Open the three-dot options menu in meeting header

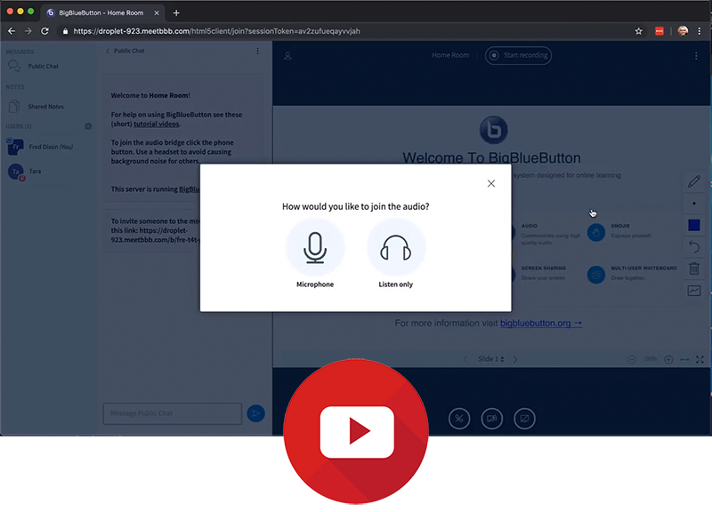coord(696,55)
